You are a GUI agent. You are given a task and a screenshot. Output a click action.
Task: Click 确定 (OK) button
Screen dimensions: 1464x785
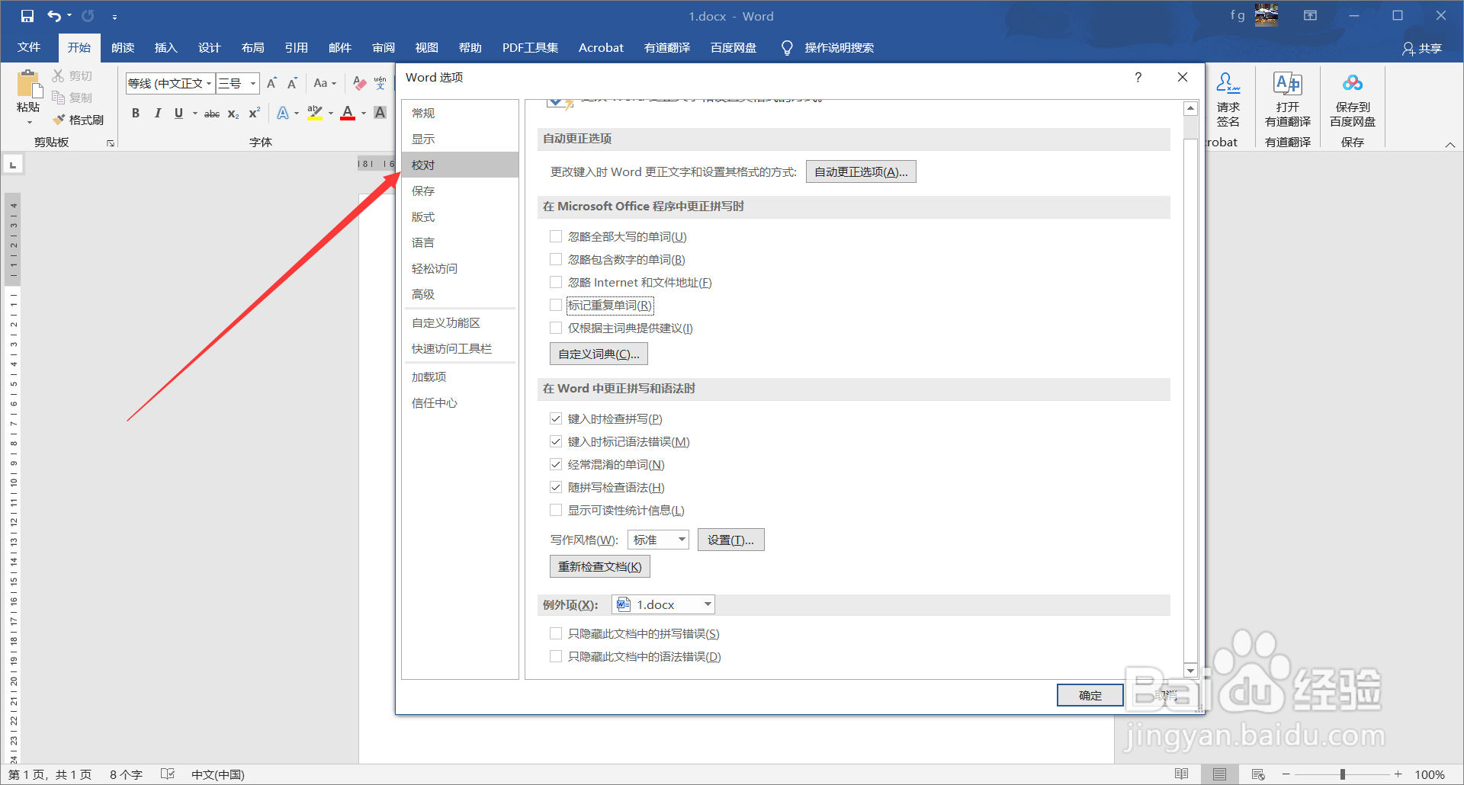pyautogui.click(x=1090, y=695)
